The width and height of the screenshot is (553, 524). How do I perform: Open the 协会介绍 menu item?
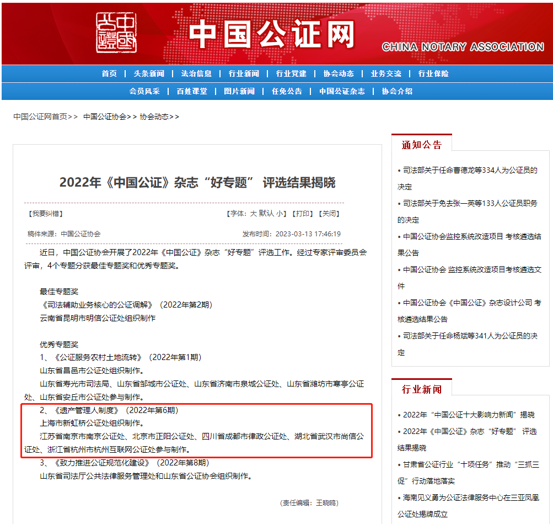397,91
